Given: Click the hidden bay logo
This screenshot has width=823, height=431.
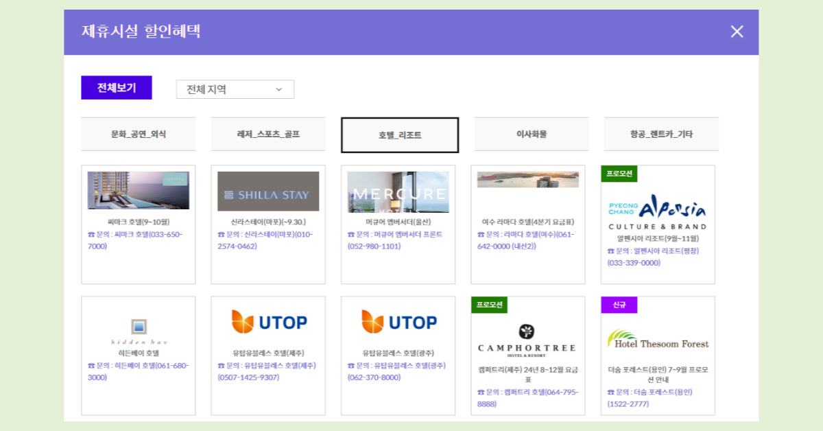Looking at the screenshot, I should tap(139, 331).
